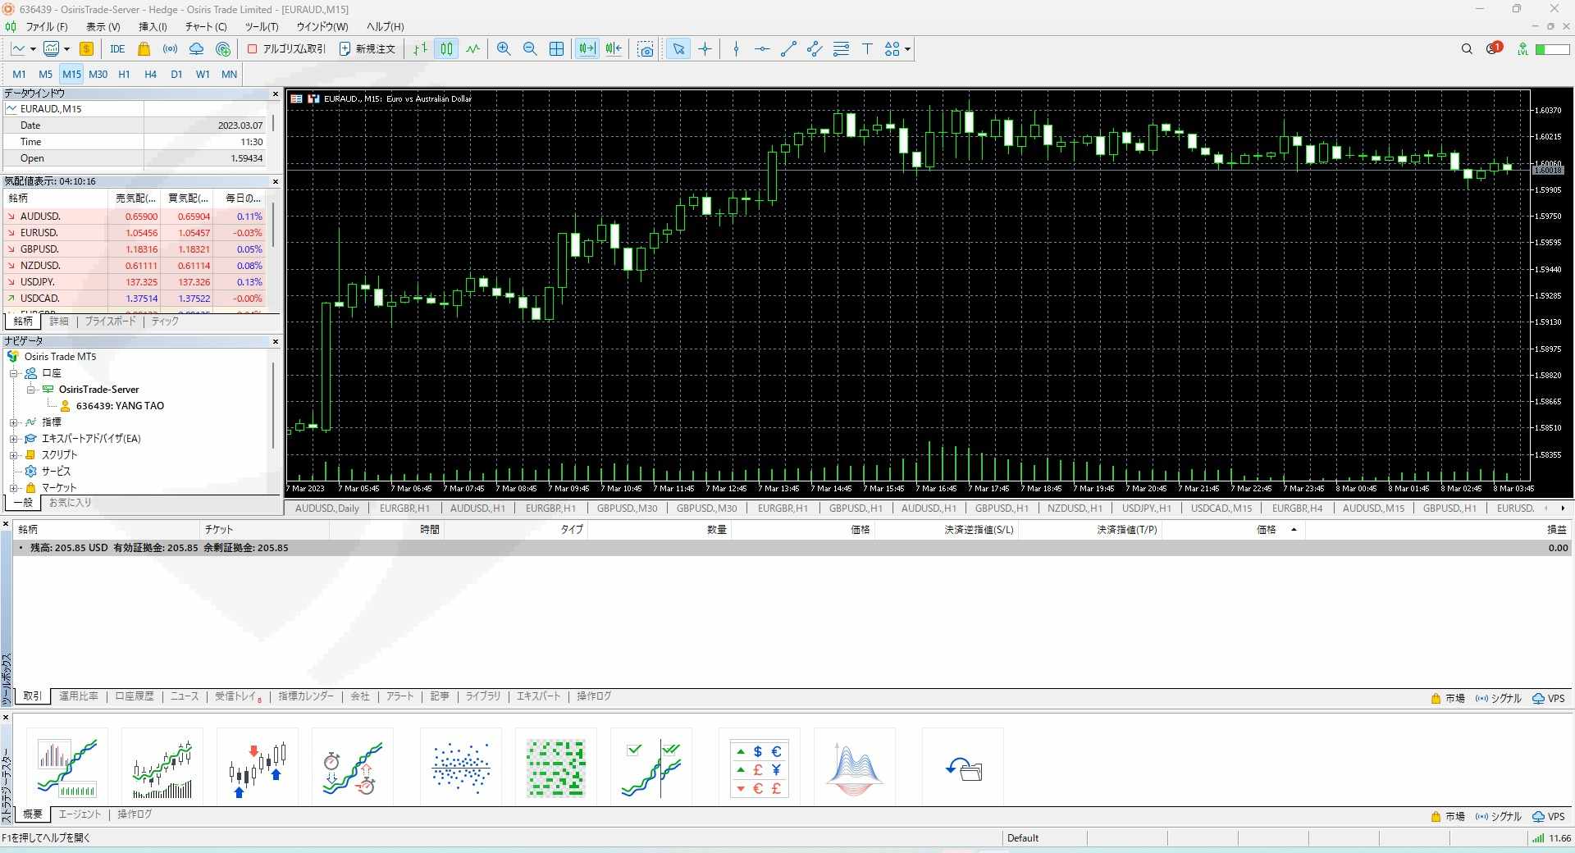Click the zoom out magnifier icon
This screenshot has height=853, width=1575.
tap(530, 49)
